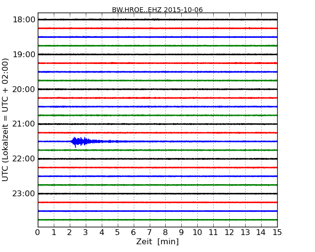
Task: Click x-axis tick label 0
Action: point(38,232)
